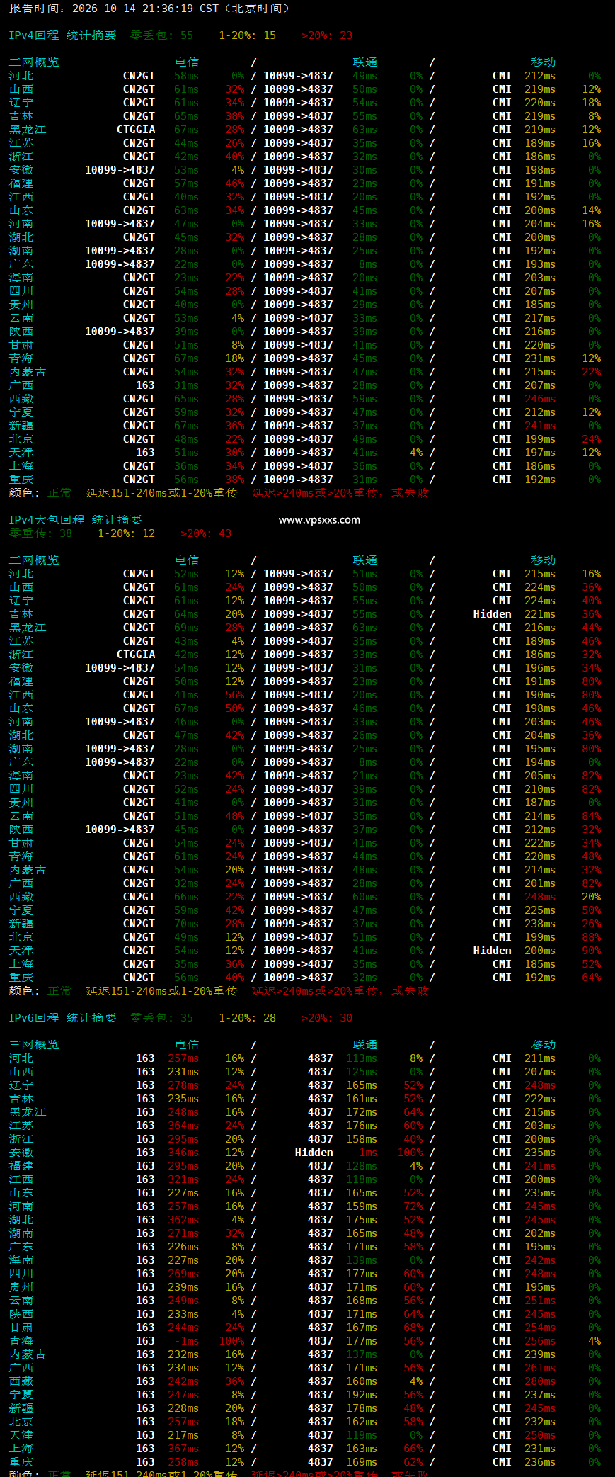Select the 'IPv4大包回程 统计摘要' section heading
This screenshot has width=615, height=1477.
(75, 520)
